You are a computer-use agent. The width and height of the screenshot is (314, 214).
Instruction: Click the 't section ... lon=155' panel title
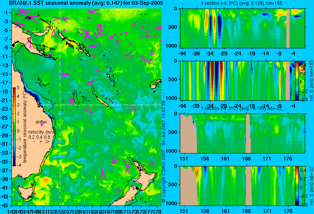[x=242, y=3]
